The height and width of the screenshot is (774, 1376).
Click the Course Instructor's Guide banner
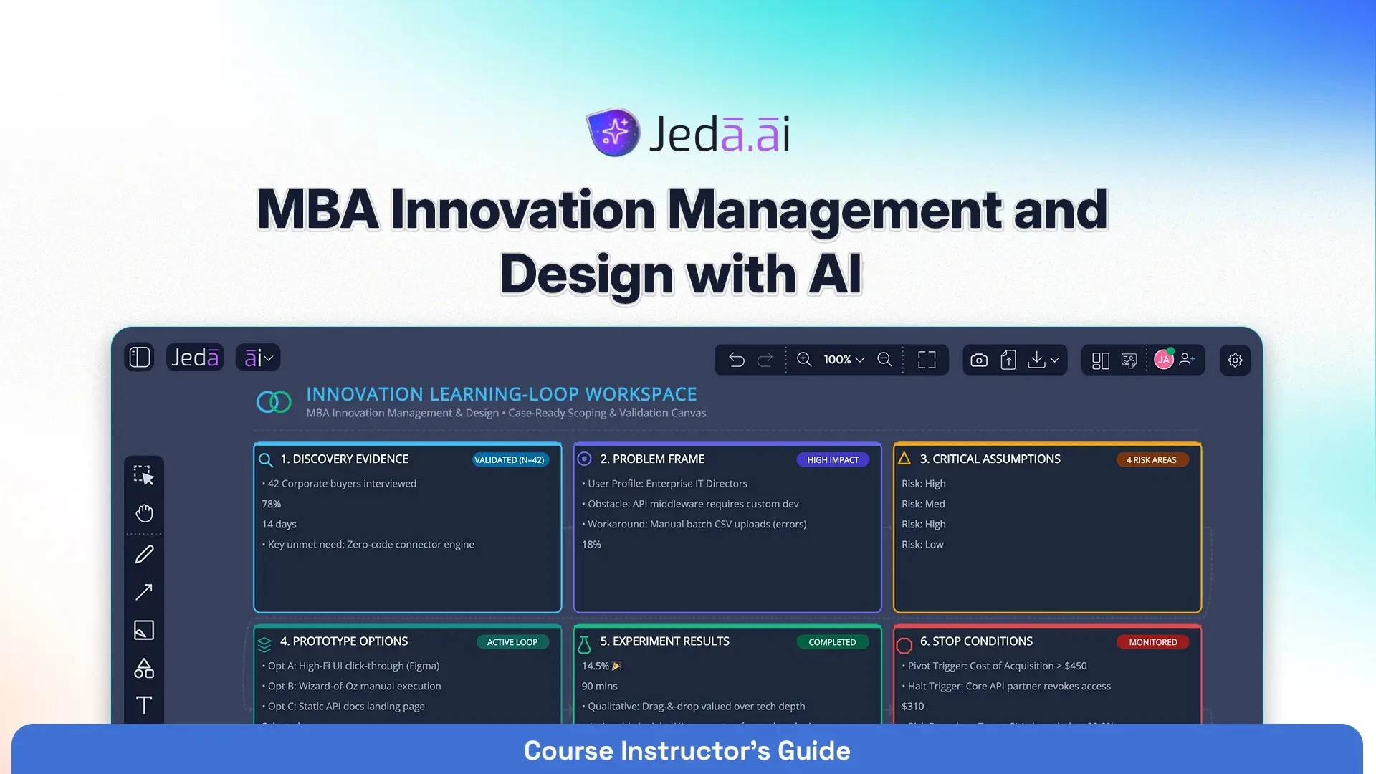click(687, 750)
